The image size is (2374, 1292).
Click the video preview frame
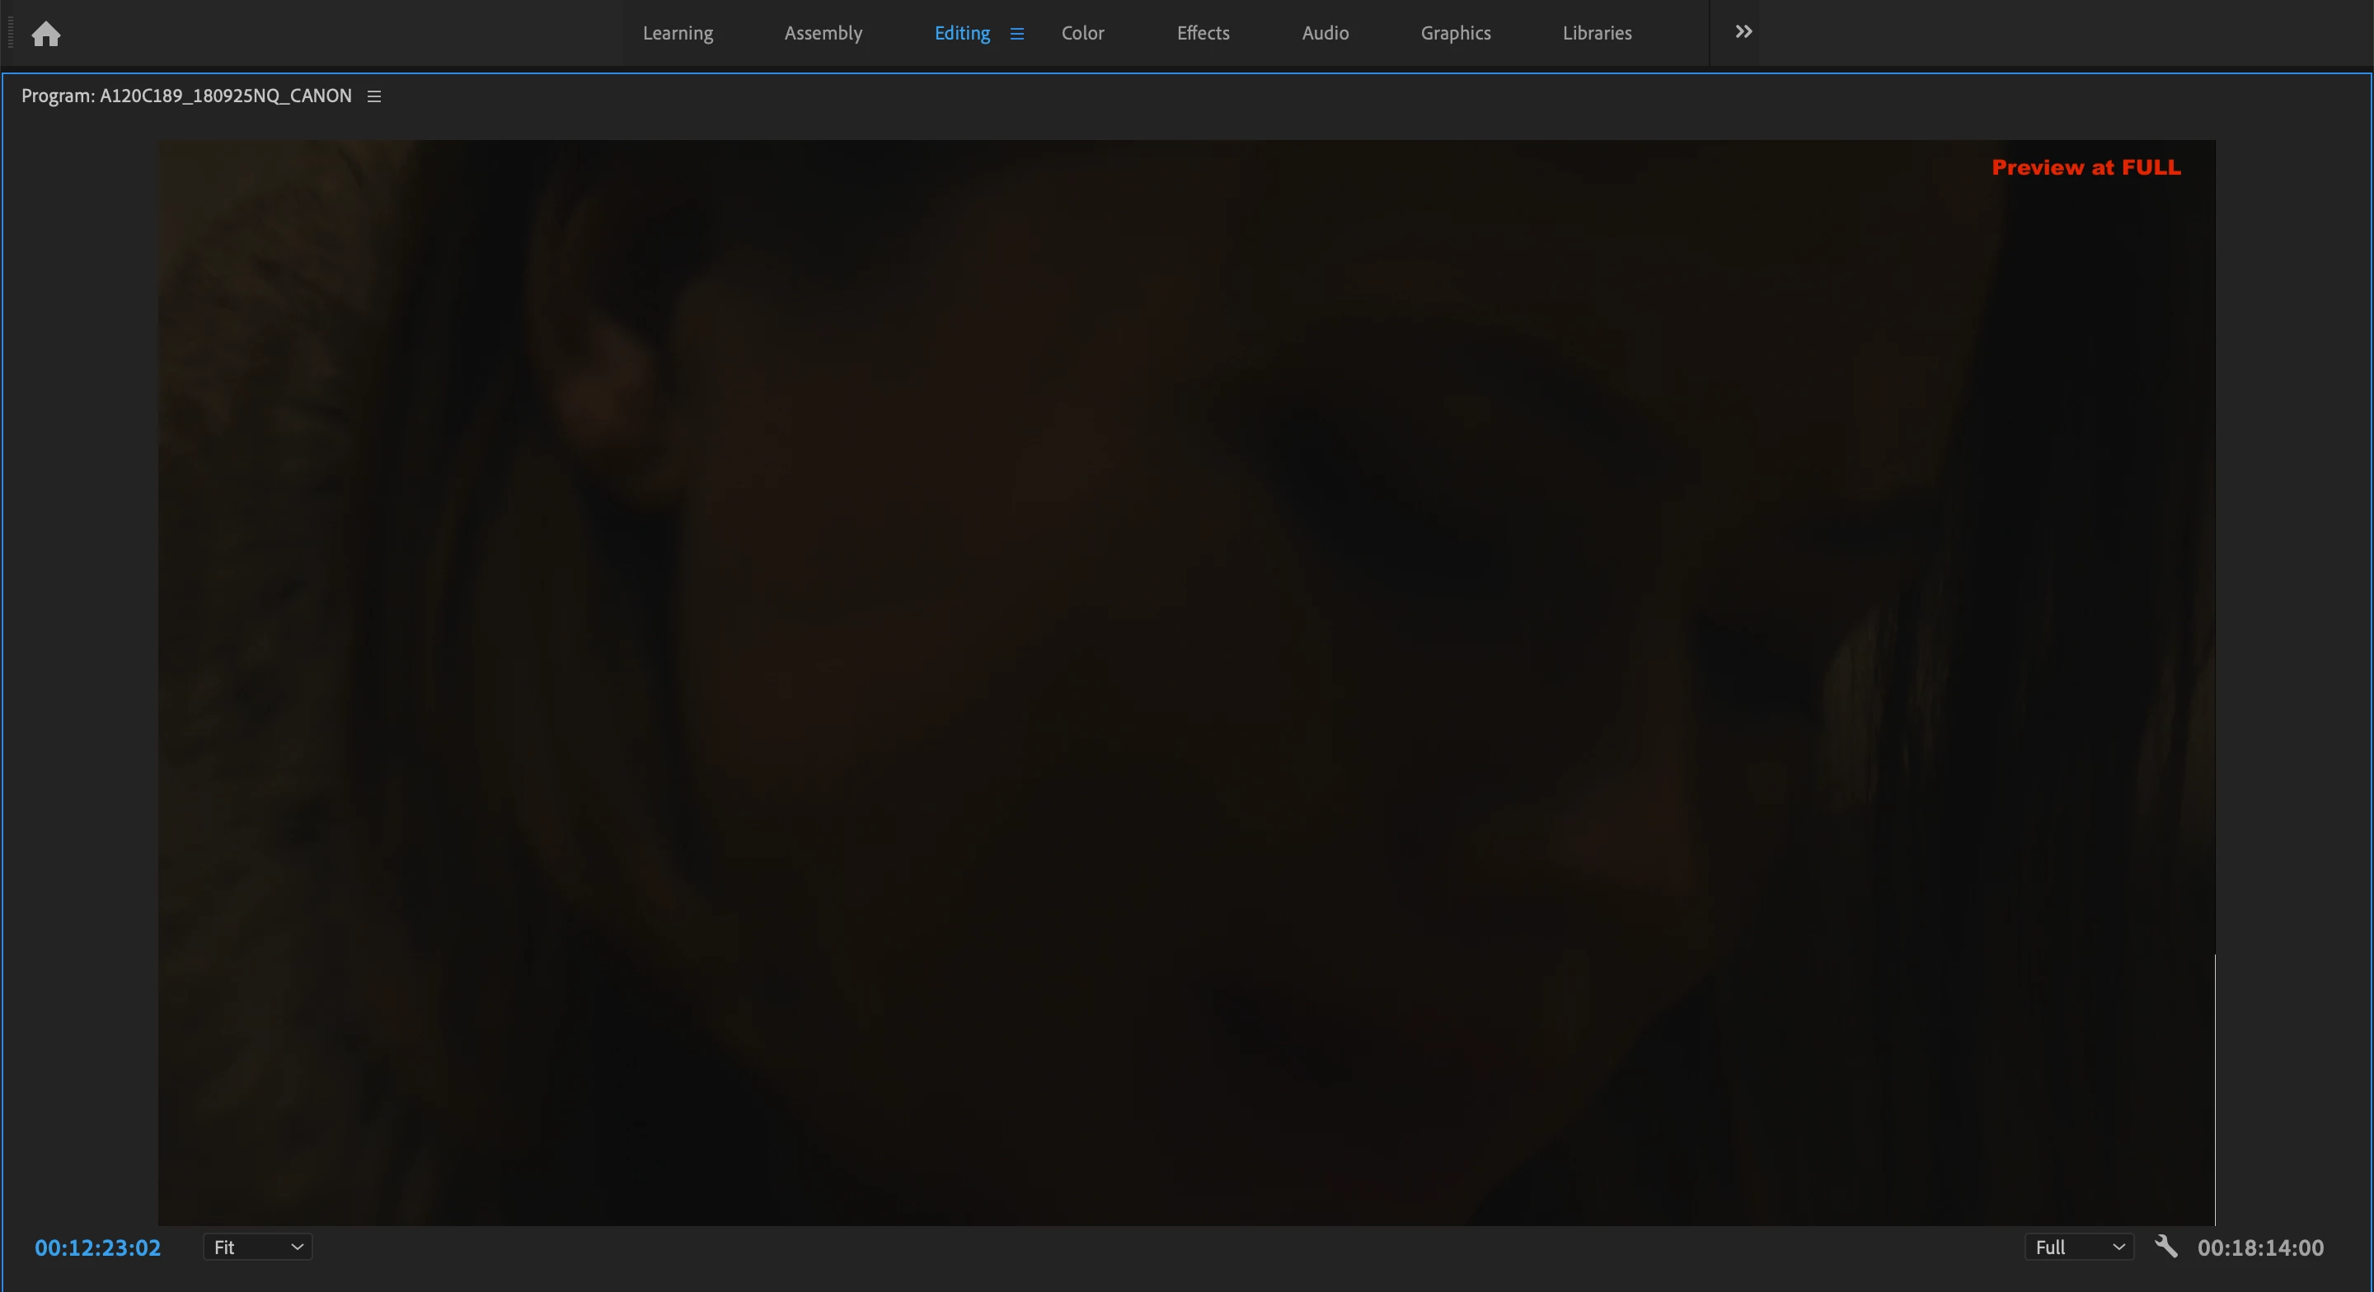tap(1186, 682)
